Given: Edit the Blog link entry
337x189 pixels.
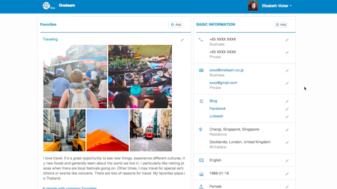Looking at the screenshot, I should 287,101.
